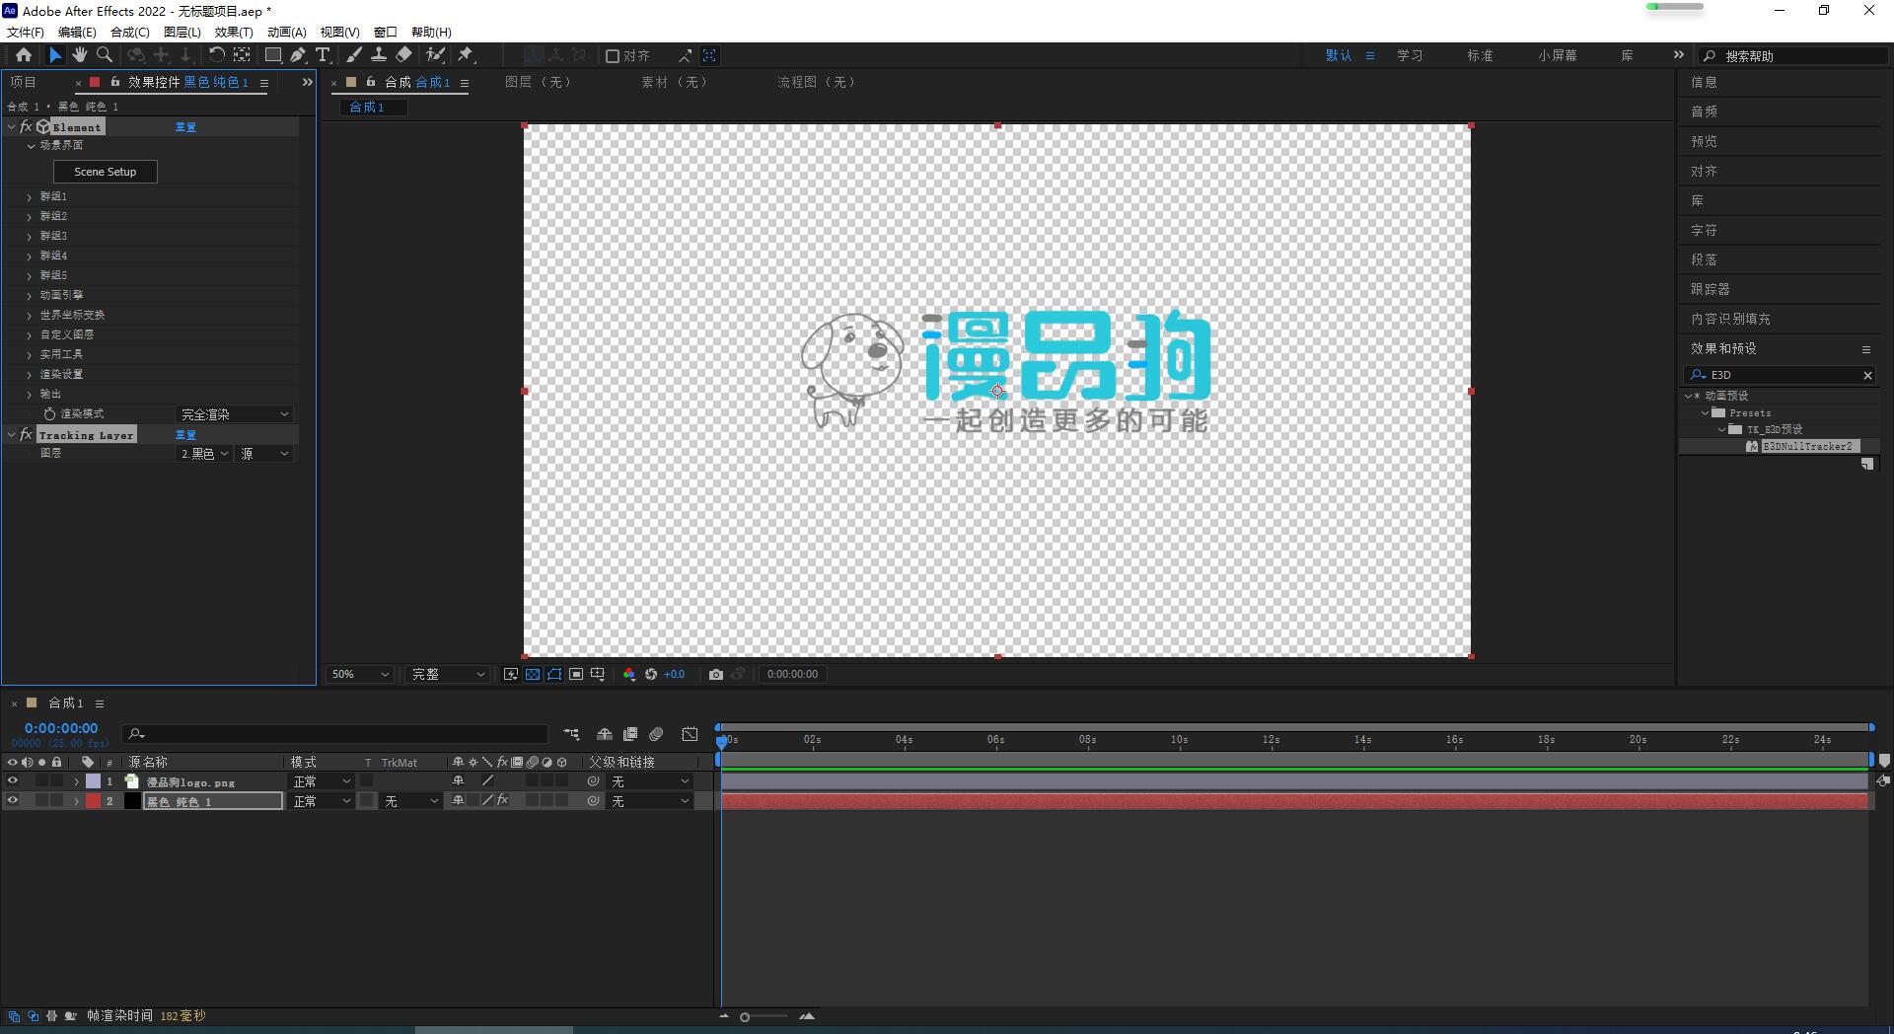Open Show Channel color management icon
Viewport: 1894px width, 1034px height.
pyautogui.click(x=629, y=675)
